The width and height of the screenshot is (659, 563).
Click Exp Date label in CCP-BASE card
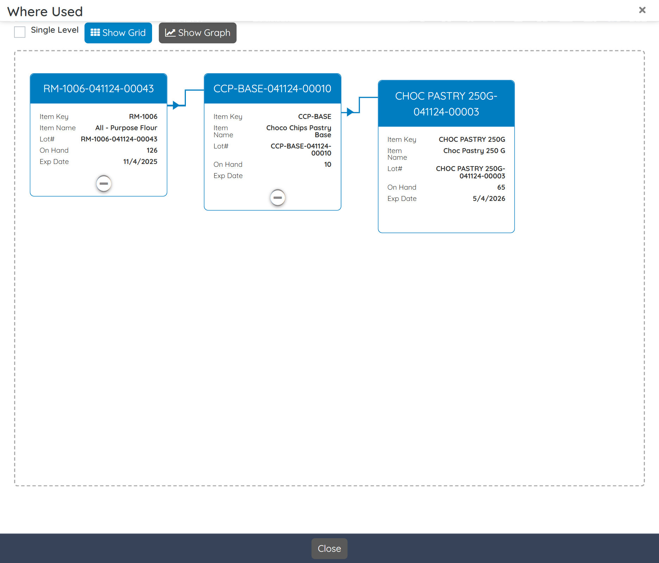click(228, 176)
